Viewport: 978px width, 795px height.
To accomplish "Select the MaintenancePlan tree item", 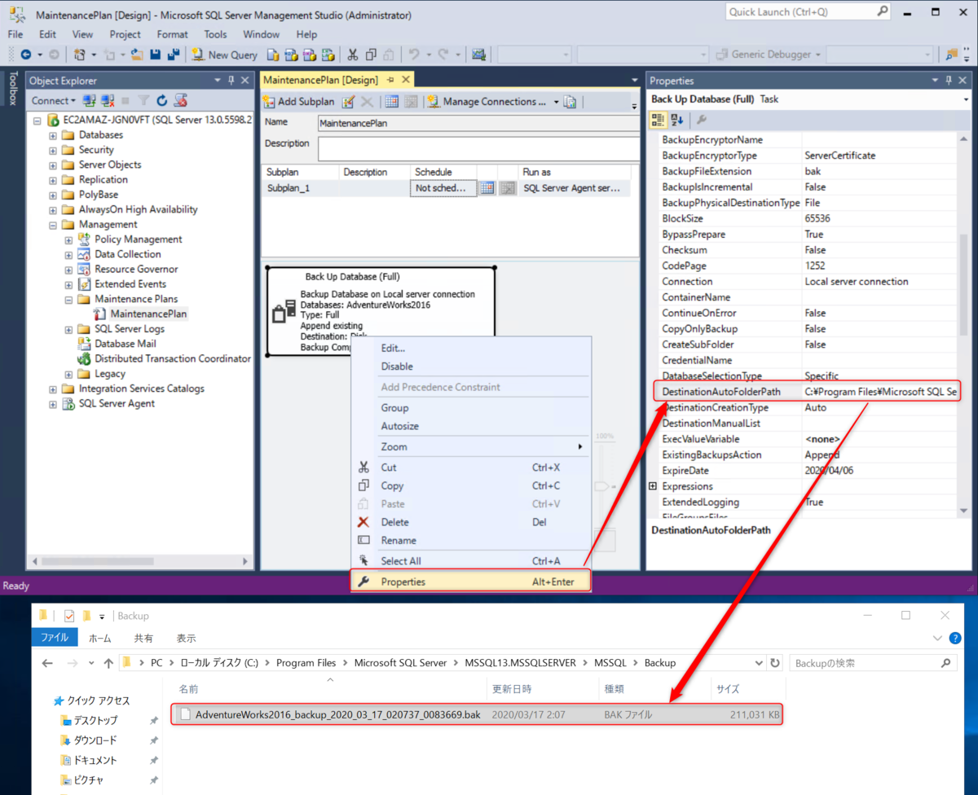I will (148, 314).
